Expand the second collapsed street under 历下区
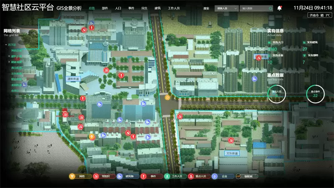This screenshot has height=188, width=334. 9,62
